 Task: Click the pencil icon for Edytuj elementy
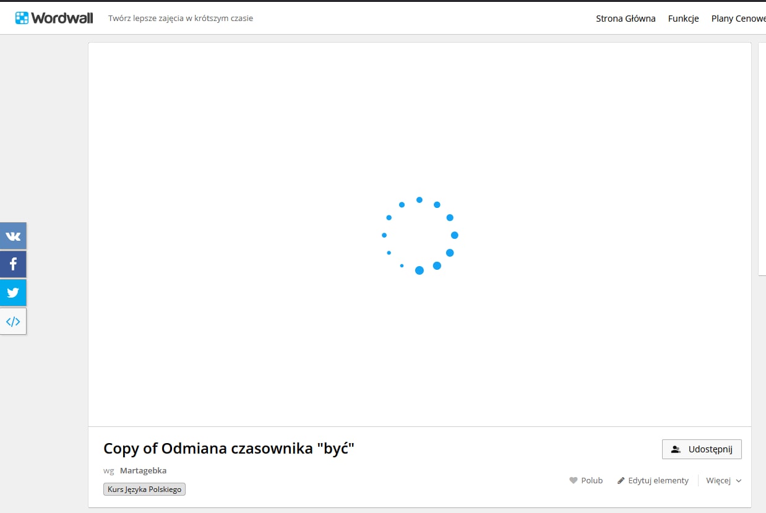coord(621,480)
